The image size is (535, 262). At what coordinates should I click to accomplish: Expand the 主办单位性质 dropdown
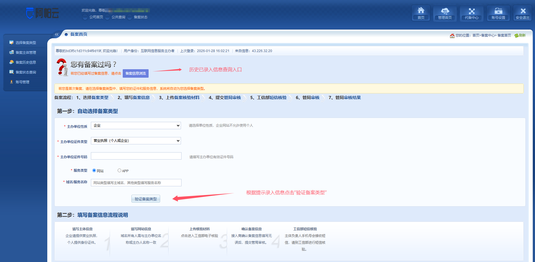point(136,126)
